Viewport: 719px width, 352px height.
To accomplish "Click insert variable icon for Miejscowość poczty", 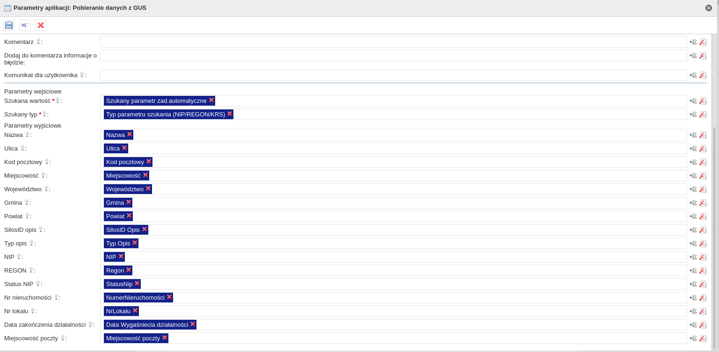I will pyautogui.click(x=693, y=338).
